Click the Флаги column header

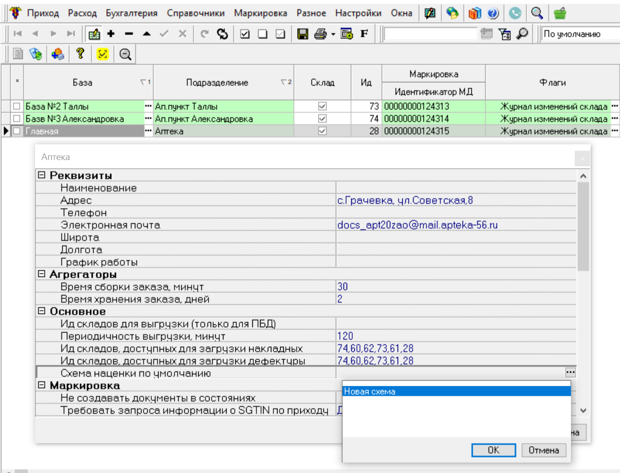(553, 82)
